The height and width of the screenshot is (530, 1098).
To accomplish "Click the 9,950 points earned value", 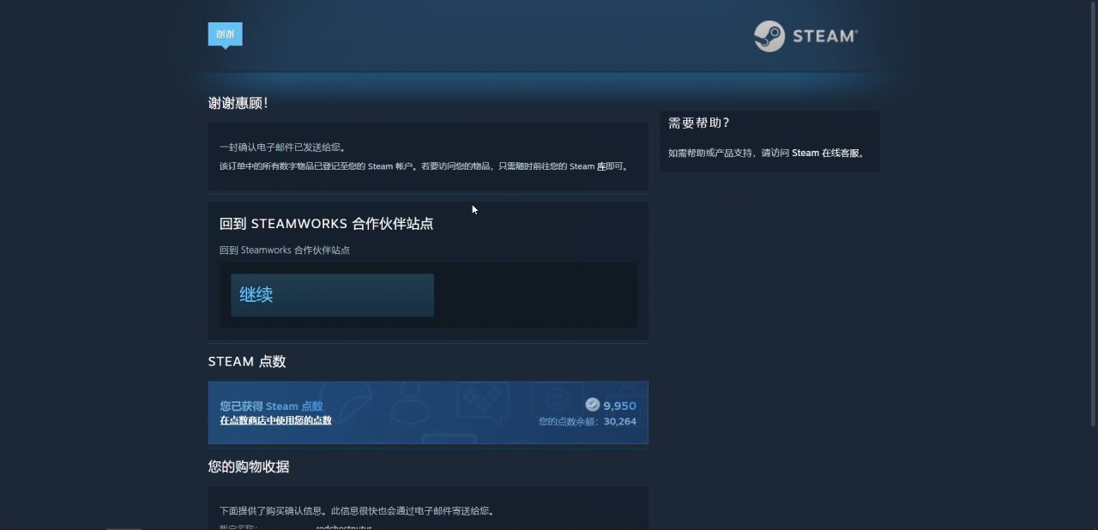I will pyautogui.click(x=619, y=406).
